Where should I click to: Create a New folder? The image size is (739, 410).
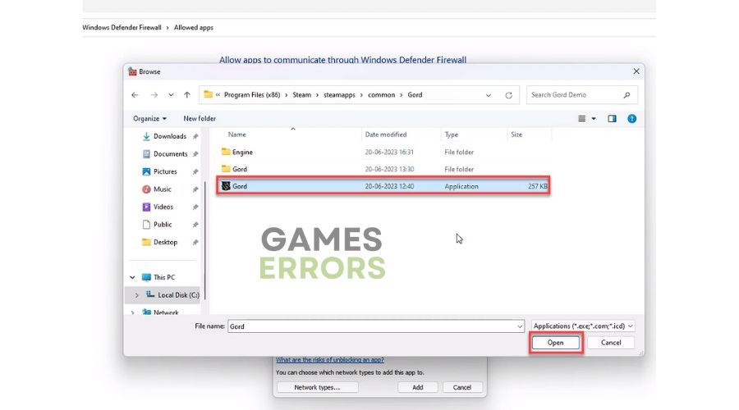[200, 119]
